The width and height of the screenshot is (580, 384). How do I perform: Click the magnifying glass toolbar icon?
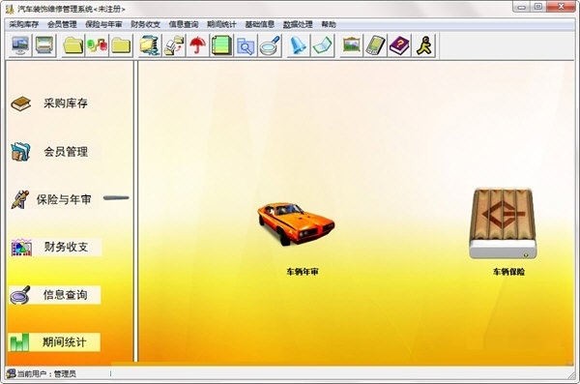(x=270, y=45)
